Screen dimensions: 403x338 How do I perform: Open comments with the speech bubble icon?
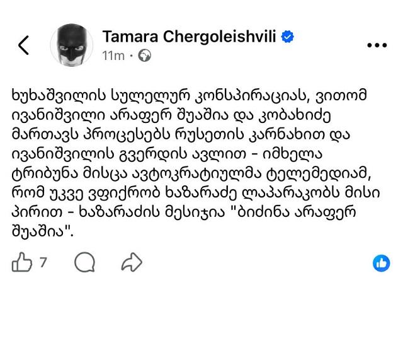(x=84, y=262)
